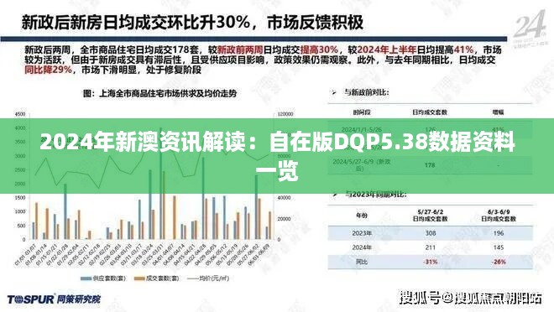Screen dimensions: 554x312
Task: Click the cell with value 196
Action: (499, 233)
